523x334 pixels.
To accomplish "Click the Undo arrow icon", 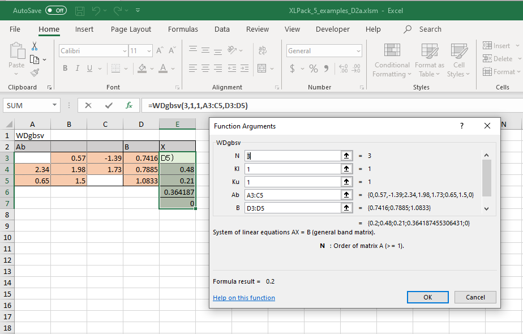I will (96, 11).
